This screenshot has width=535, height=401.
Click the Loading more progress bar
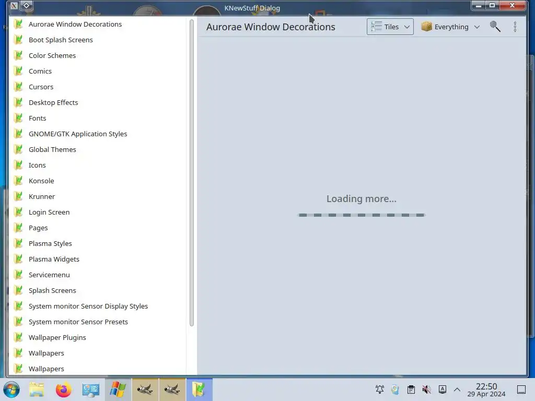[362, 215]
